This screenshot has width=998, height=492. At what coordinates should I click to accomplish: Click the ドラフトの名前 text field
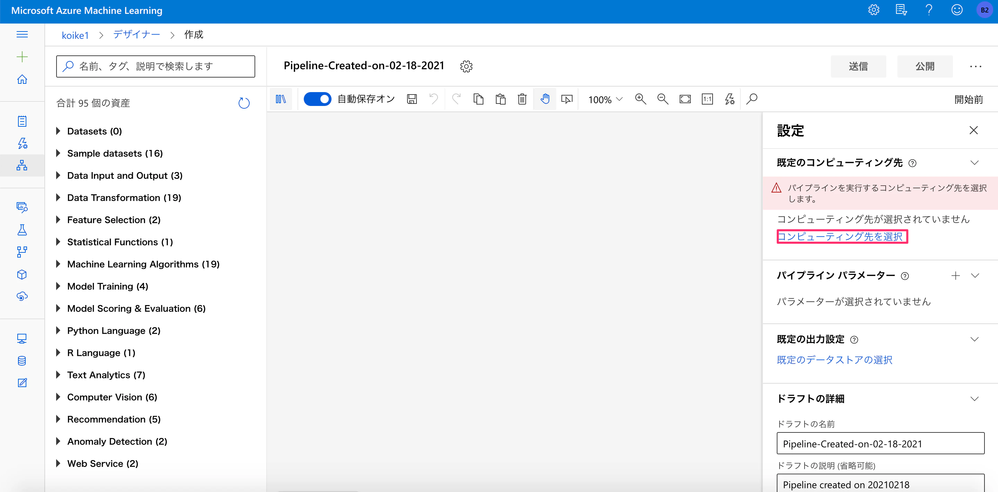(880, 443)
